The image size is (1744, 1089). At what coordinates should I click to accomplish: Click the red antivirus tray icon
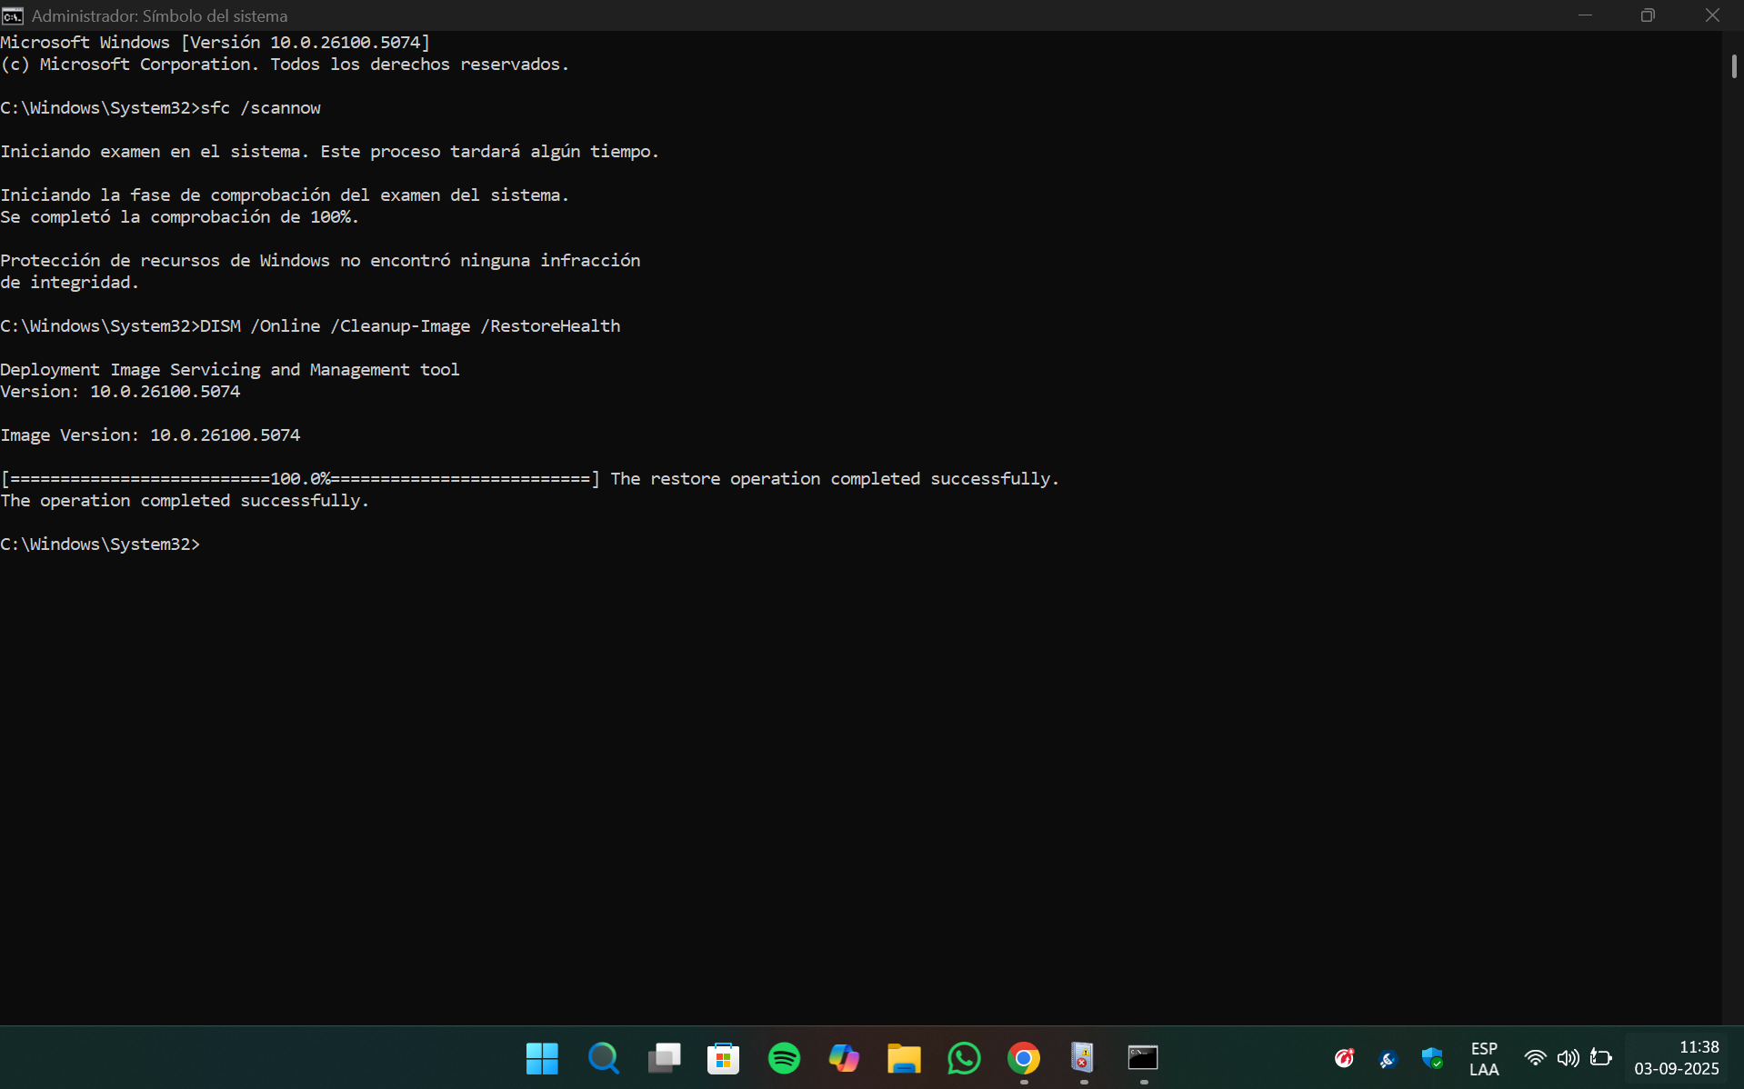[1344, 1058]
